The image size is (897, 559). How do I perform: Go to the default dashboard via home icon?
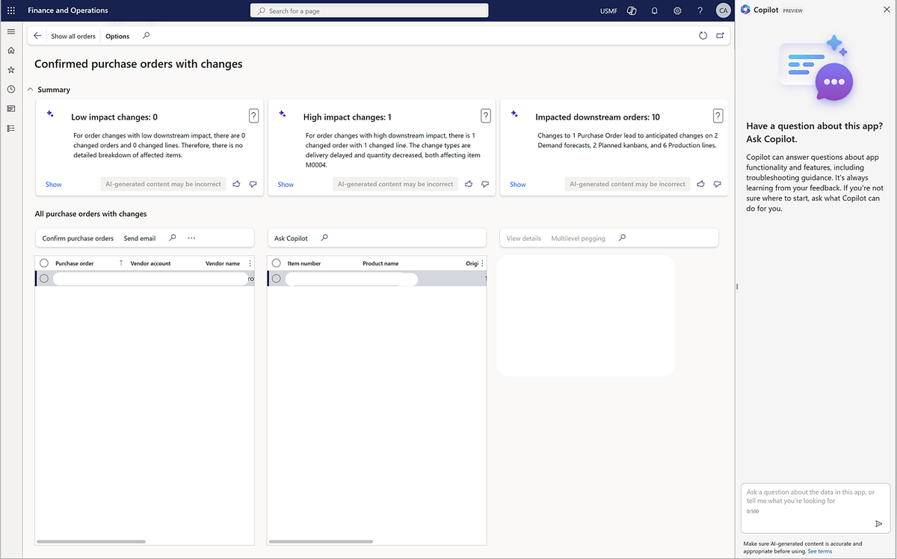[10, 50]
